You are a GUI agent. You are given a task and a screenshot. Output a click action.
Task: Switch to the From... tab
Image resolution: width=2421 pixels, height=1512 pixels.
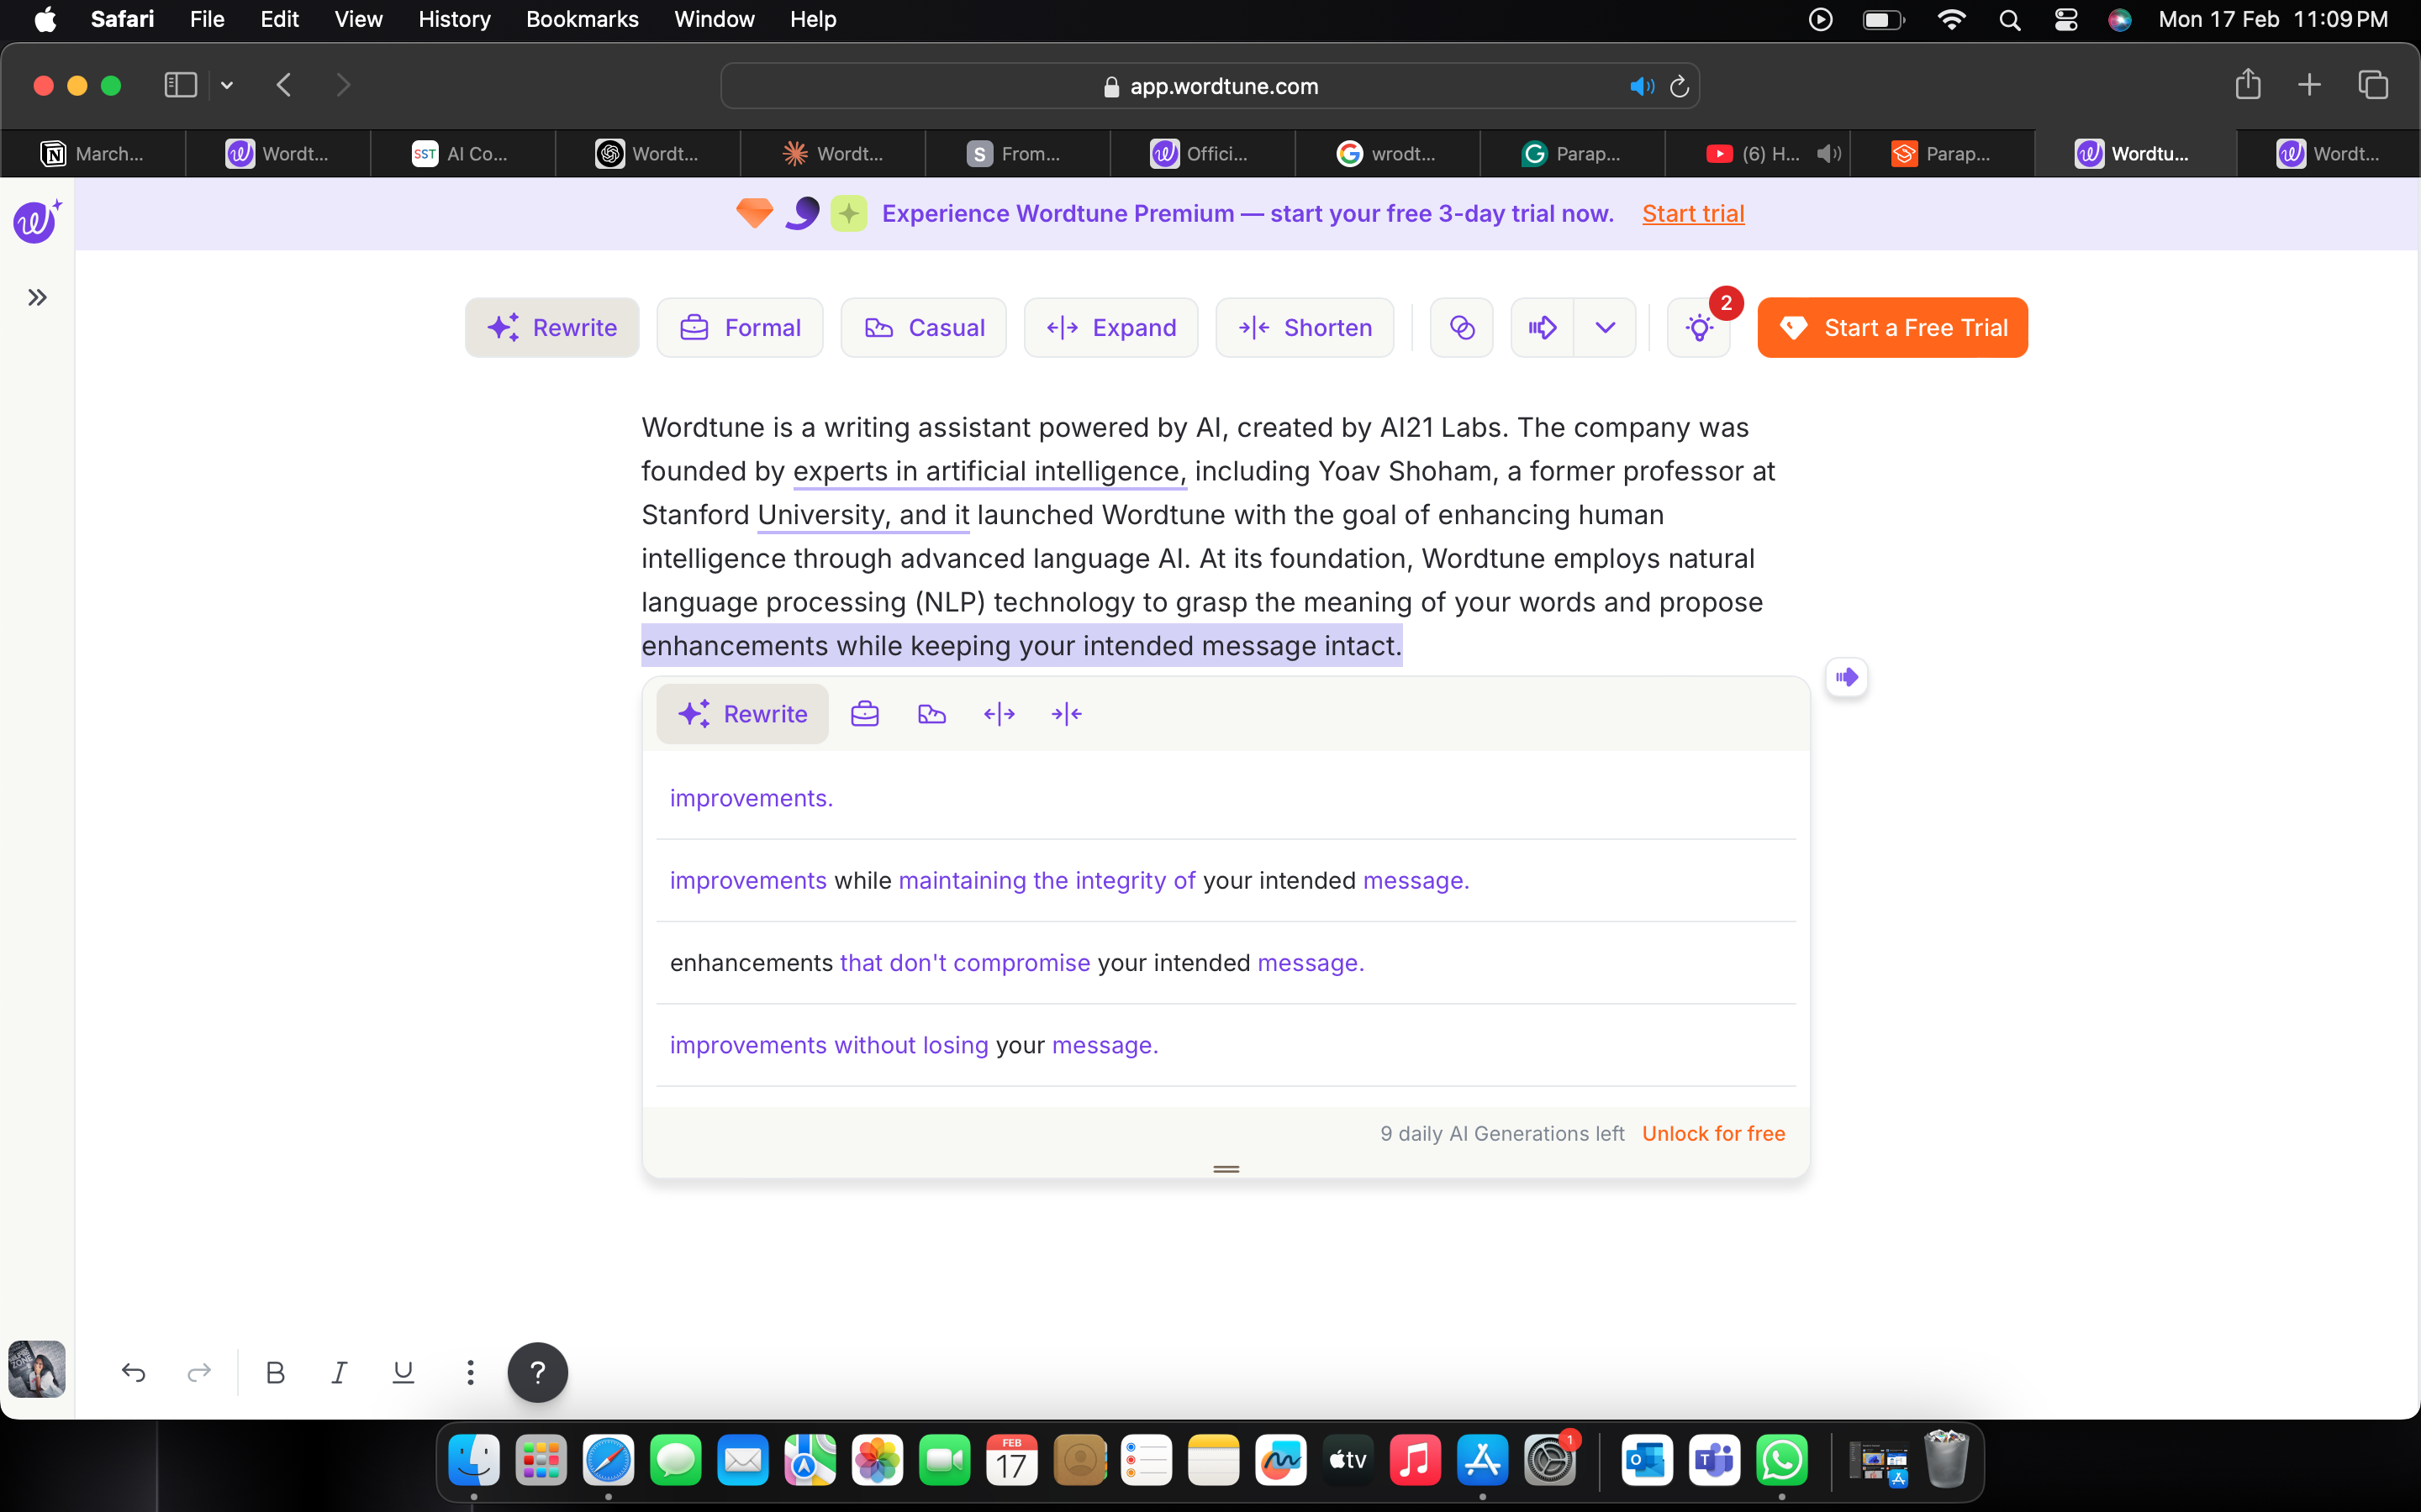[1017, 153]
